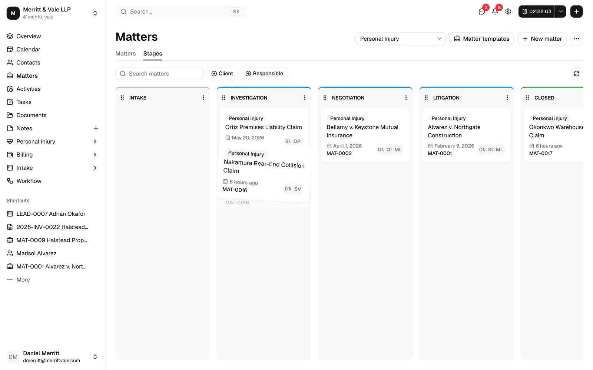Switch to the Matters tab
This screenshot has height=370, width=593.
point(126,54)
